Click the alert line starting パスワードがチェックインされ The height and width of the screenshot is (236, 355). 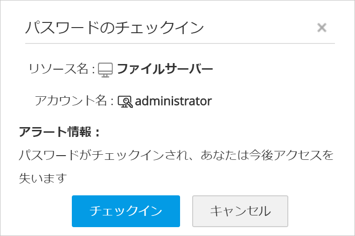coord(176,156)
